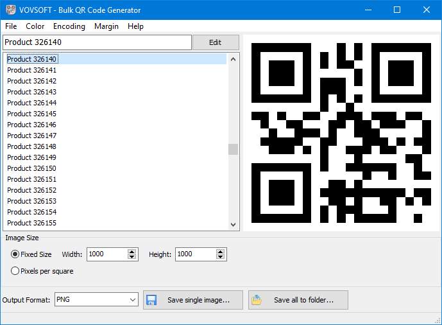Click the list scrollbar thumb
The width and height of the screenshot is (442, 325).
tap(233, 149)
